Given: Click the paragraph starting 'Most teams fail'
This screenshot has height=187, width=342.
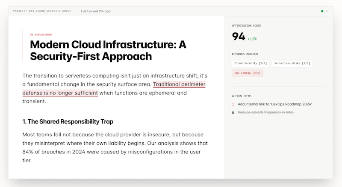Looking at the screenshot, I should click(115, 147).
